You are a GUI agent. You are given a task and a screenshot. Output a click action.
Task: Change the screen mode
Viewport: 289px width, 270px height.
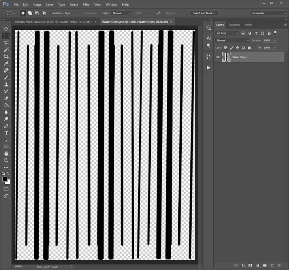point(6,196)
